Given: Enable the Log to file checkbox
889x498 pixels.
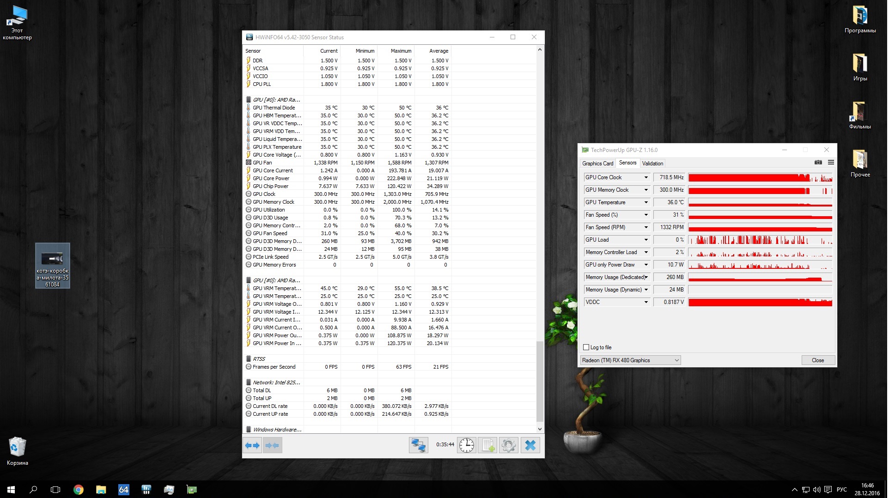Looking at the screenshot, I should (x=586, y=347).
